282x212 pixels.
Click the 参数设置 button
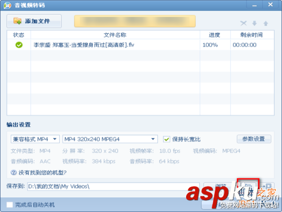coord(254,139)
